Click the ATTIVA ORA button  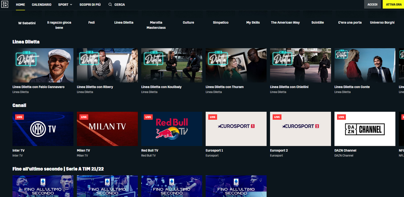(x=394, y=4)
